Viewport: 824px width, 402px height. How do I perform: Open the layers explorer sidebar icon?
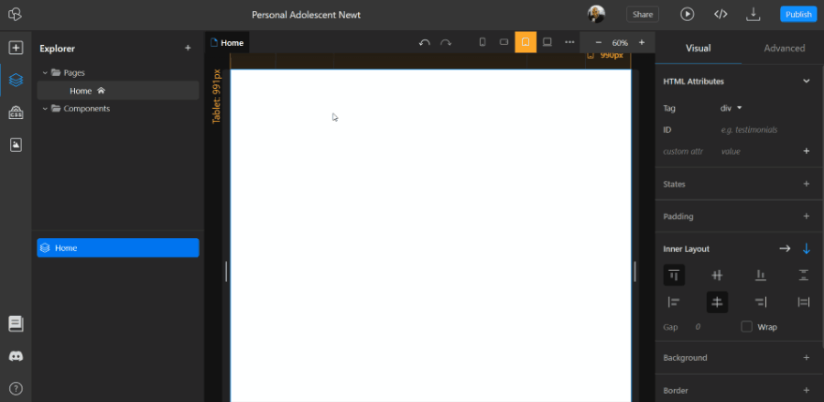[16, 81]
